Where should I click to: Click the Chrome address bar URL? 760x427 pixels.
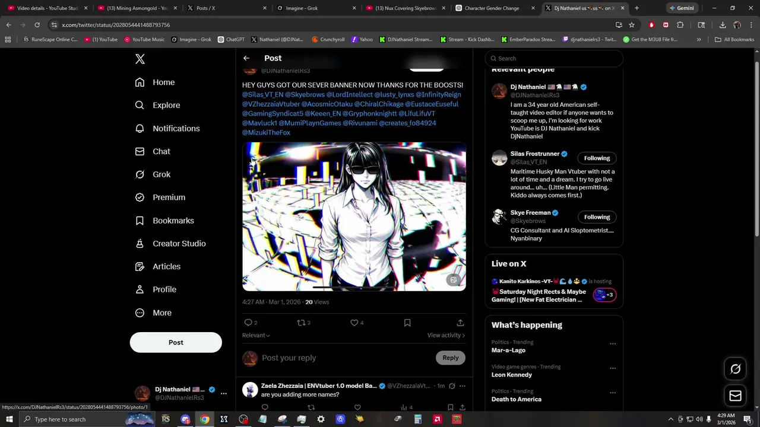coord(116,25)
